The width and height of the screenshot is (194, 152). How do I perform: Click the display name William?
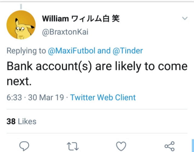pos(55,19)
